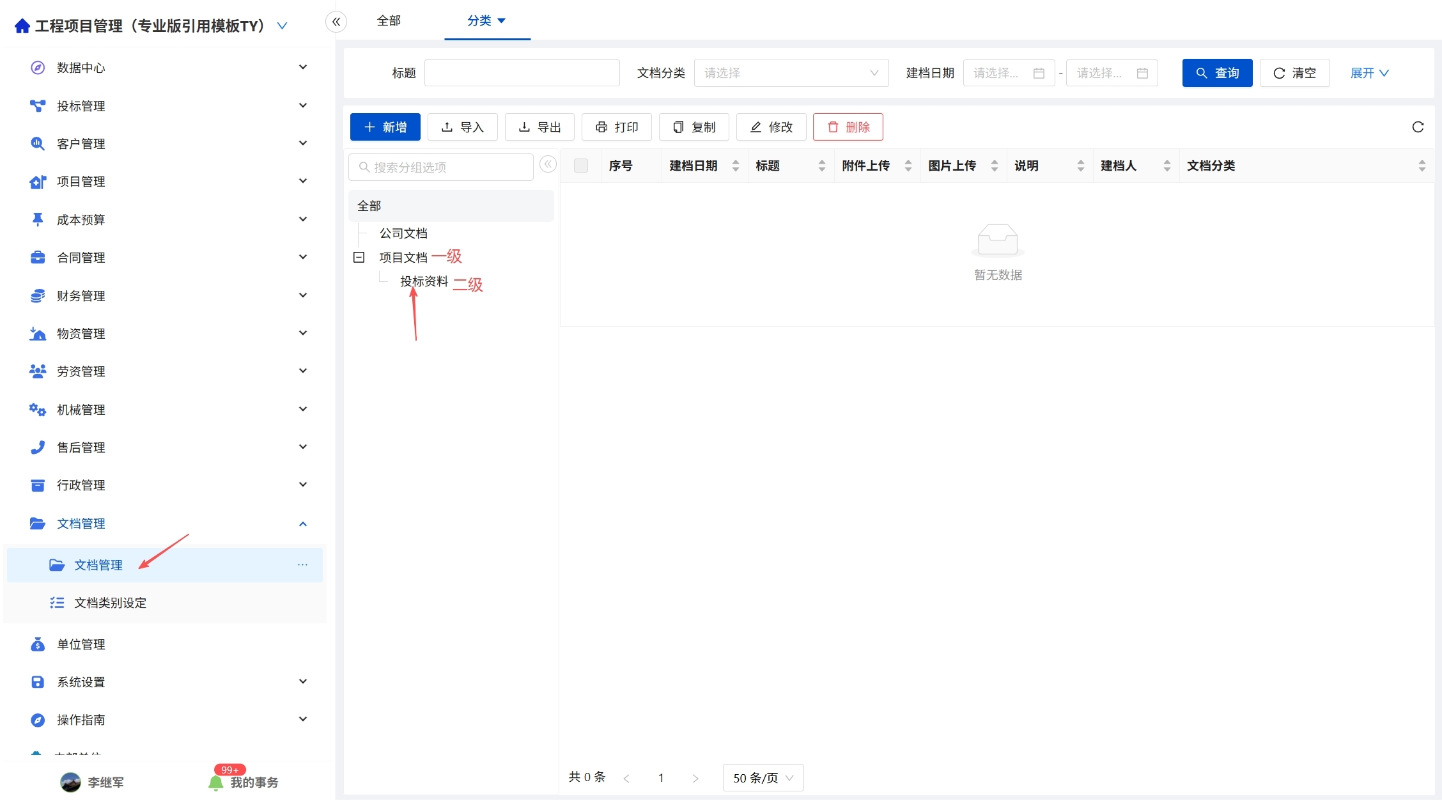Click the 我的事务 notification bell icon
The image size is (1442, 801).
pos(216,782)
